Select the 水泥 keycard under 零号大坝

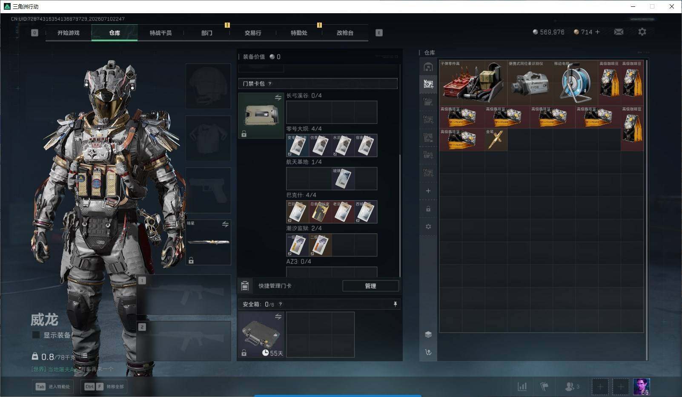click(343, 146)
